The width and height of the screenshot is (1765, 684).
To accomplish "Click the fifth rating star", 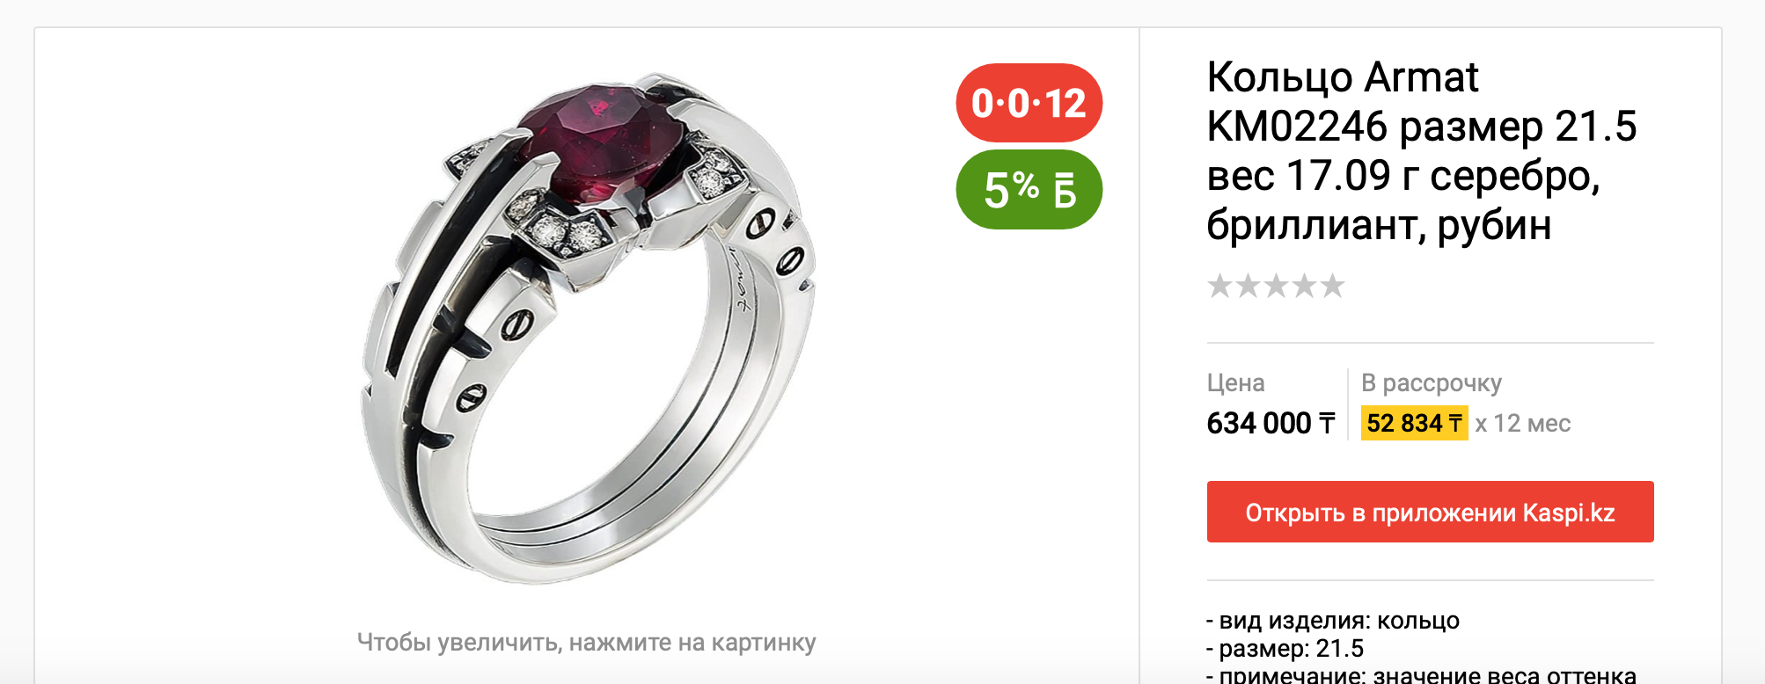I will 1333,286.
